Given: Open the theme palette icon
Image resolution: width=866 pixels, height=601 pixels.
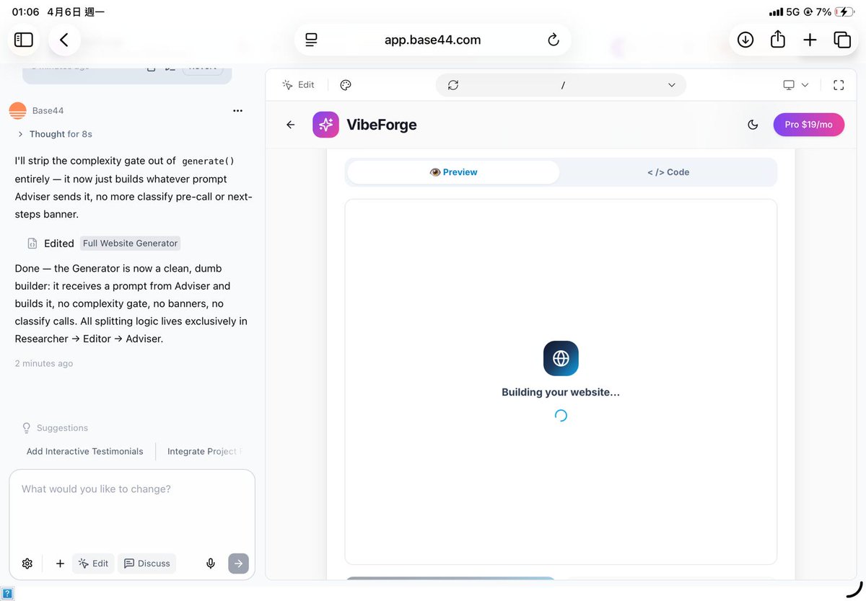Looking at the screenshot, I should (x=346, y=85).
